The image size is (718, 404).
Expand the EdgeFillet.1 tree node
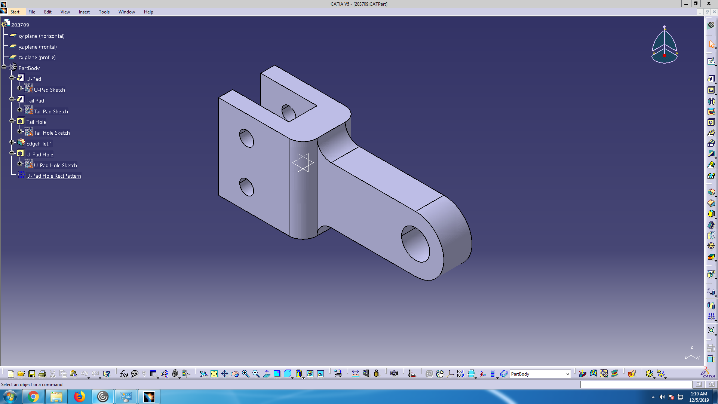[x=12, y=143]
